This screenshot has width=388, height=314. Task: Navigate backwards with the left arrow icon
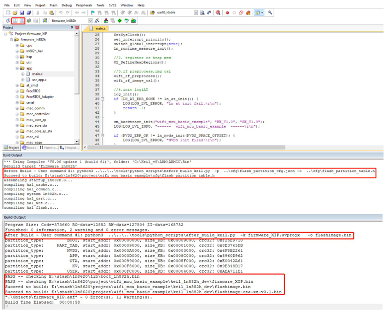coord(77,12)
